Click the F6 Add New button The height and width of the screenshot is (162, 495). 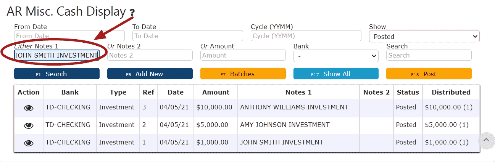click(150, 74)
